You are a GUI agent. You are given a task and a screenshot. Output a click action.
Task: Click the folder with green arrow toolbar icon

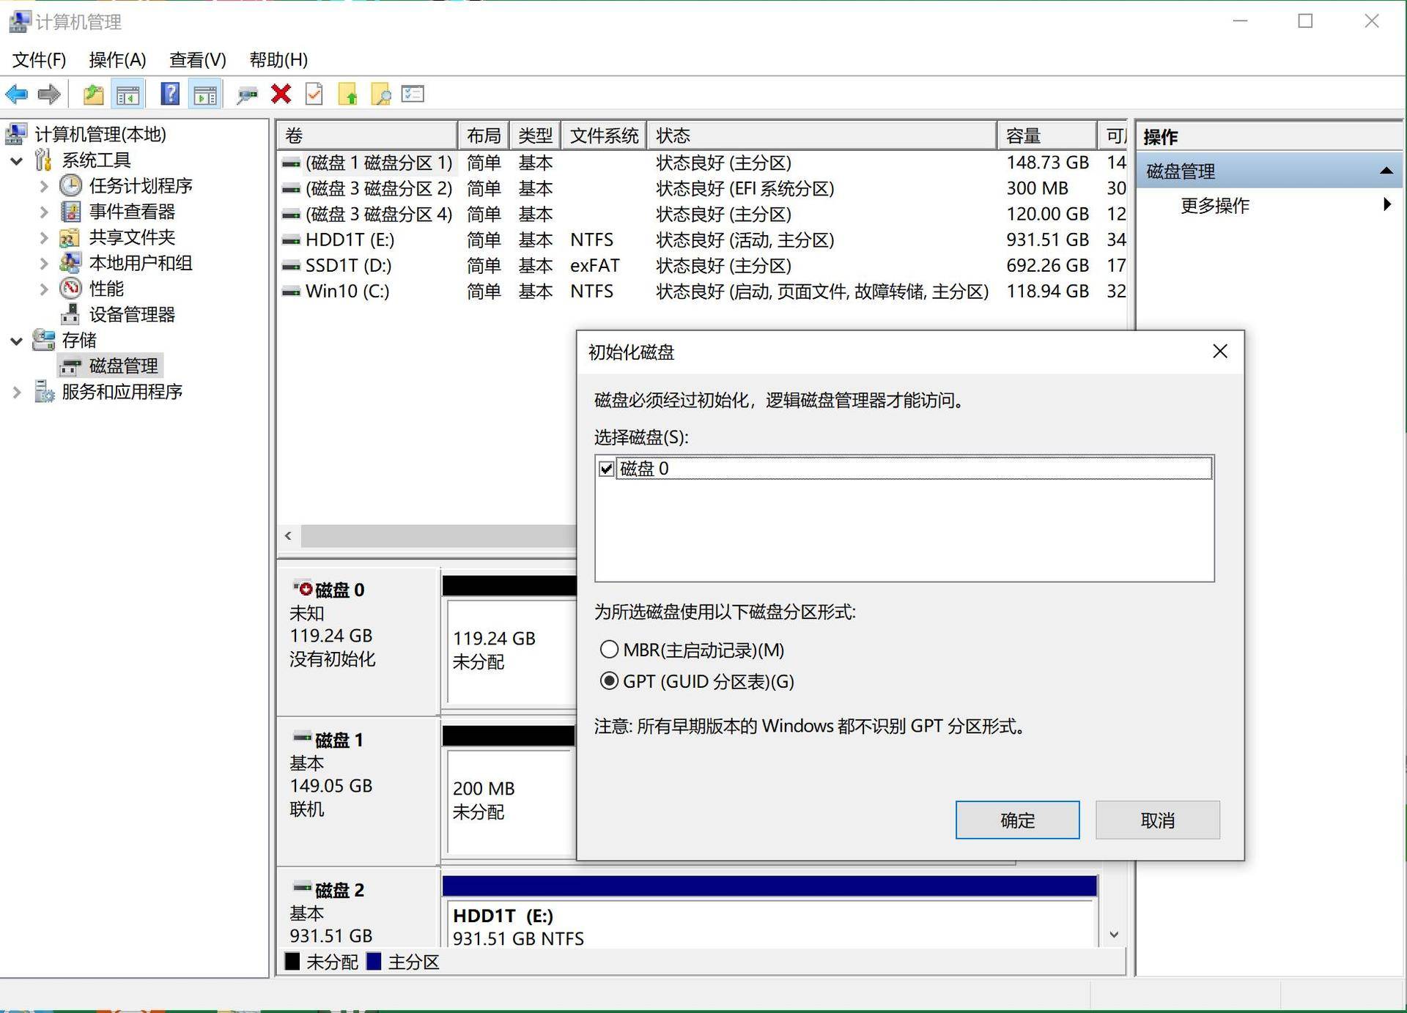(349, 94)
